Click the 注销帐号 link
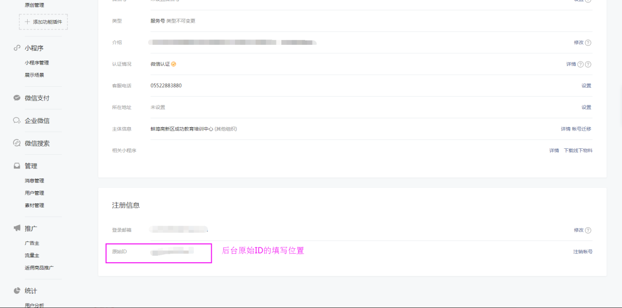Viewport: 622px width, 308px height. tap(583, 252)
